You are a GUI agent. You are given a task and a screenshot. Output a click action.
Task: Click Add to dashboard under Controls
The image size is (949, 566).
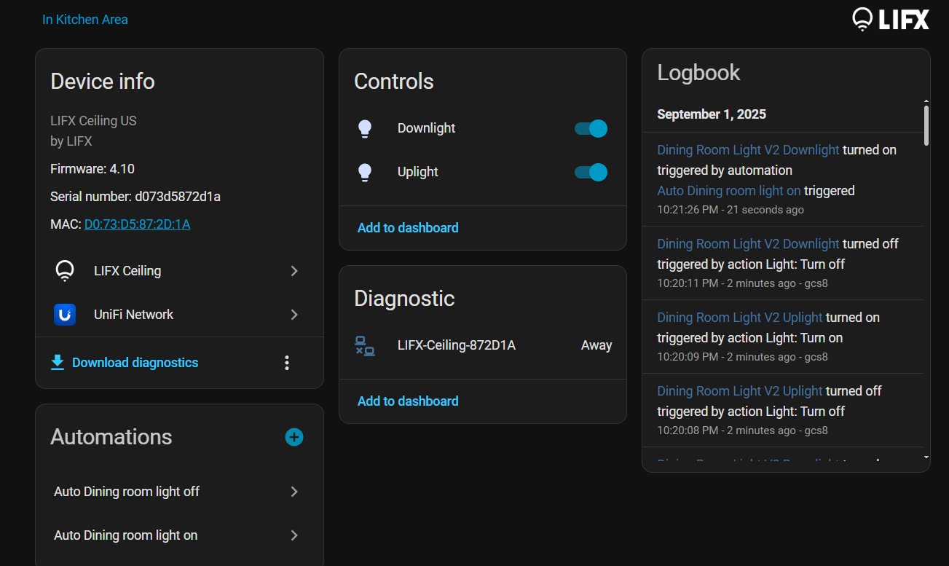coord(408,228)
